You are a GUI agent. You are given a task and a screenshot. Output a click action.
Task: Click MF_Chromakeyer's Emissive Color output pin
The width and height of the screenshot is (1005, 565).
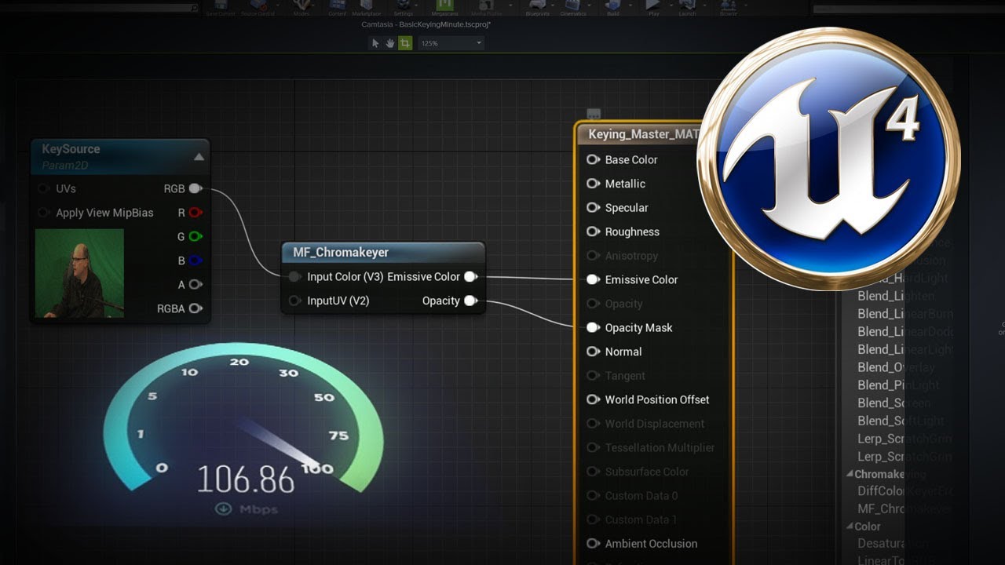pos(470,276)
